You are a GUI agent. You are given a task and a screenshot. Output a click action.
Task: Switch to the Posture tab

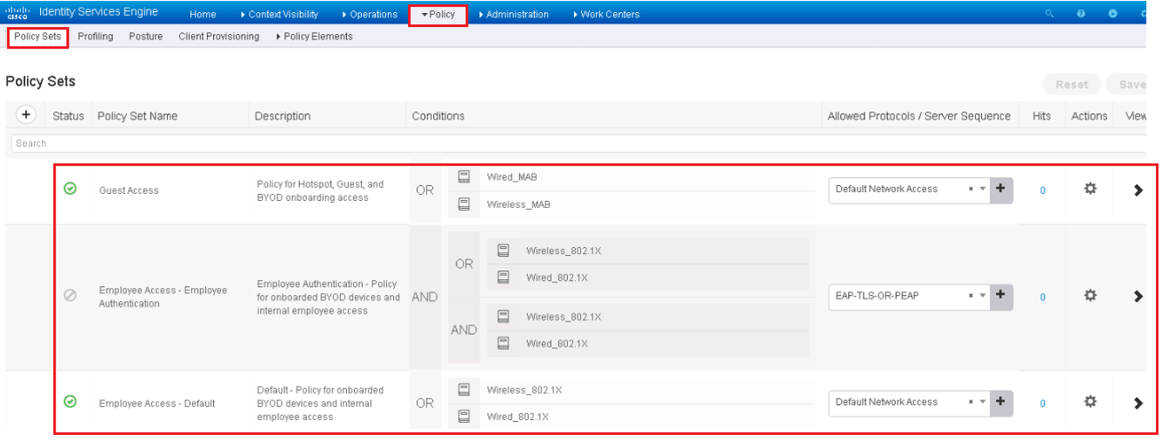coord(146,37)
